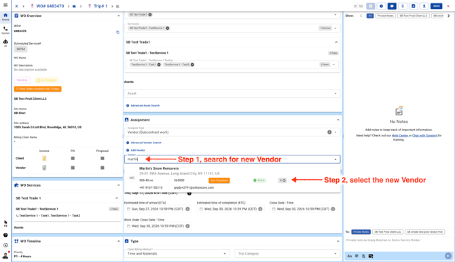Click the info circle toolbar icon
The height and width of the screenshot is (262, 455).
(381, 6)
